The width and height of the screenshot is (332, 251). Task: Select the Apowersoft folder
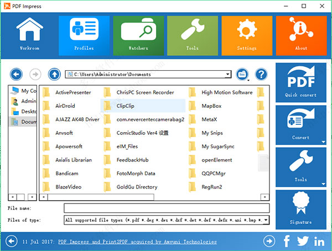point(62,147)
